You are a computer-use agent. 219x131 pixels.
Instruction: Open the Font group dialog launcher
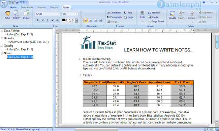tap(79, 26)
